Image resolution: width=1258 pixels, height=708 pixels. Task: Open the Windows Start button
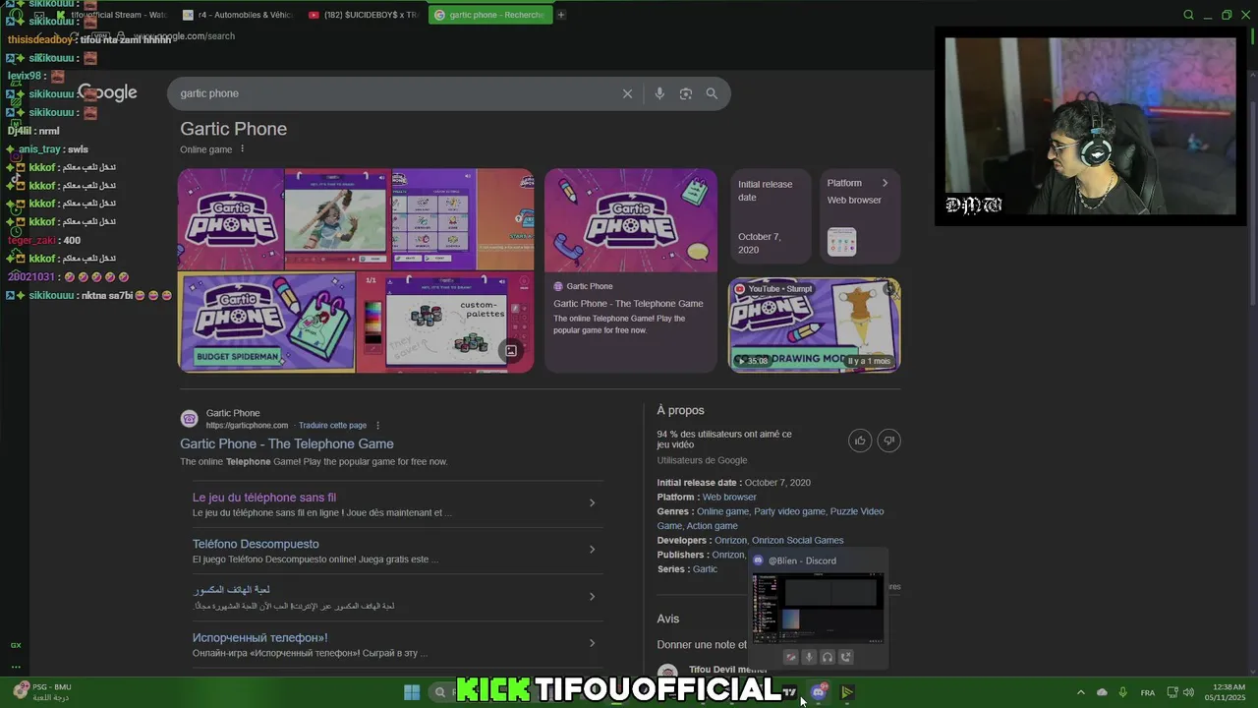[x=412, y=692]
